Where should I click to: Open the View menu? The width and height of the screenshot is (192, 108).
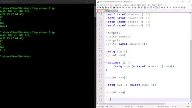click(x=112, y=5)
